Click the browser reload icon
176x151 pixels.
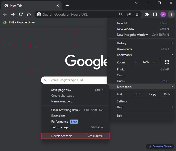tap(21, 14)
